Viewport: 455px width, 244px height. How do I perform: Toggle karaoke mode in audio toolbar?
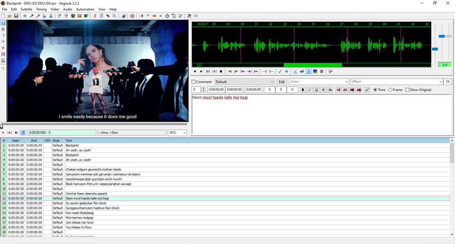point(330,71)
